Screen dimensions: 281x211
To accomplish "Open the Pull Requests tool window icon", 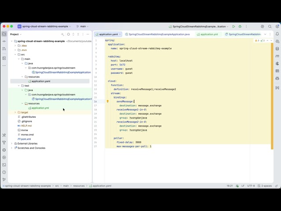I will (4, 49).
